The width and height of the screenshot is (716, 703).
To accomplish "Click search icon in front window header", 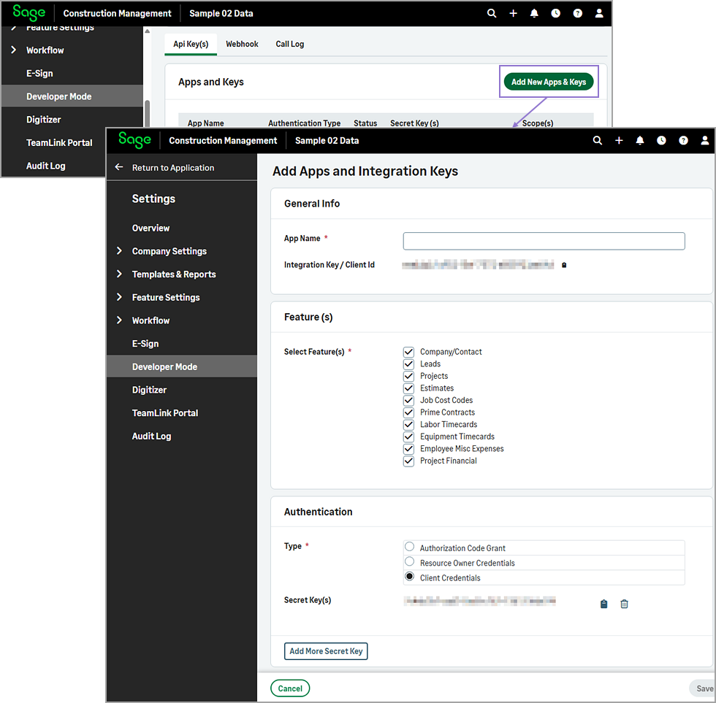I will pyautogui.click(x=598, y=140).
